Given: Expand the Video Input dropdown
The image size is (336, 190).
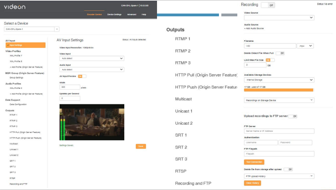Looking at the screenshot, I should (91, 58).
